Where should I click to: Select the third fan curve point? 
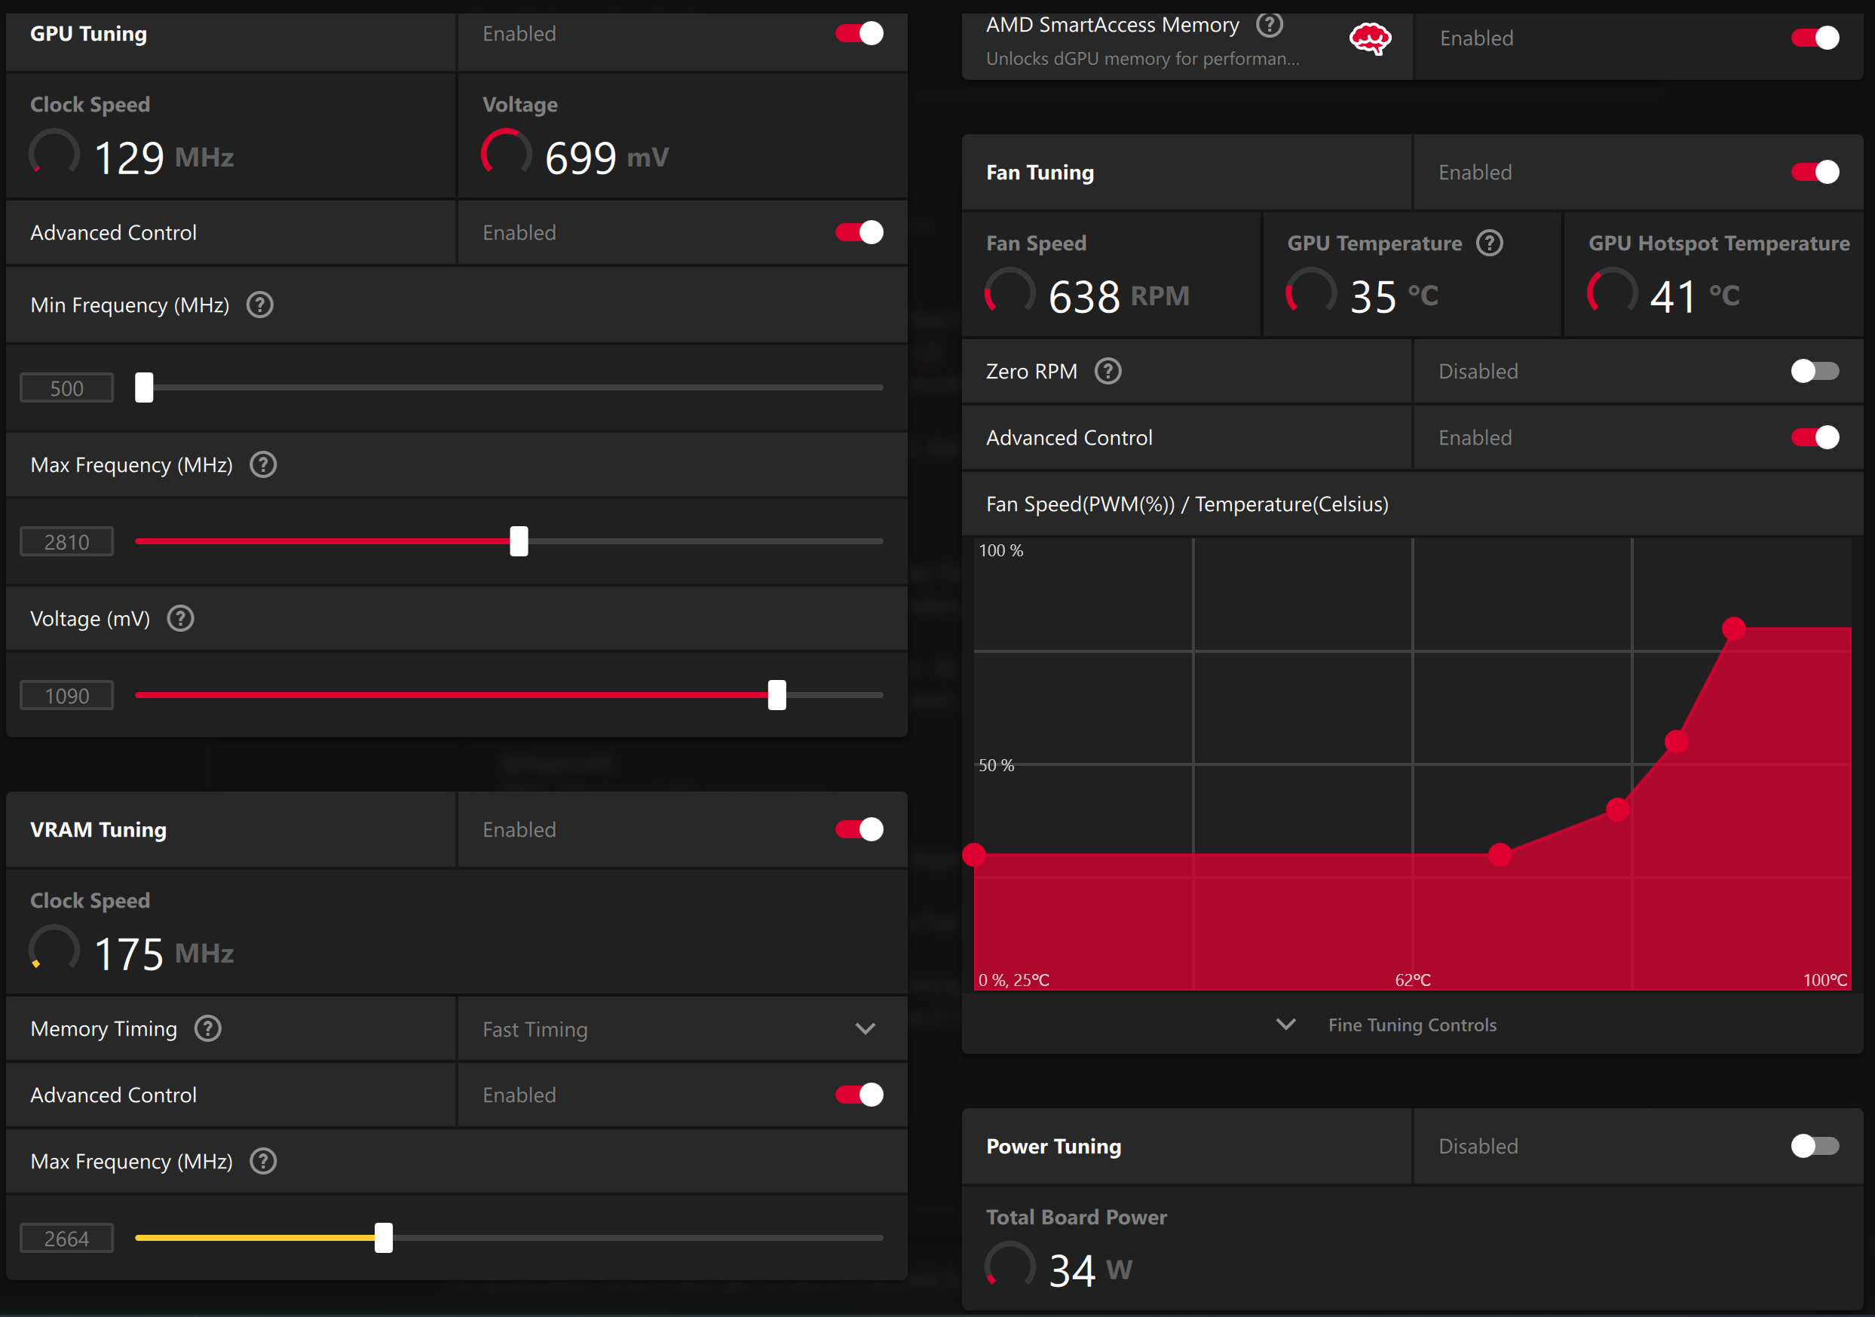[1618, 810]
